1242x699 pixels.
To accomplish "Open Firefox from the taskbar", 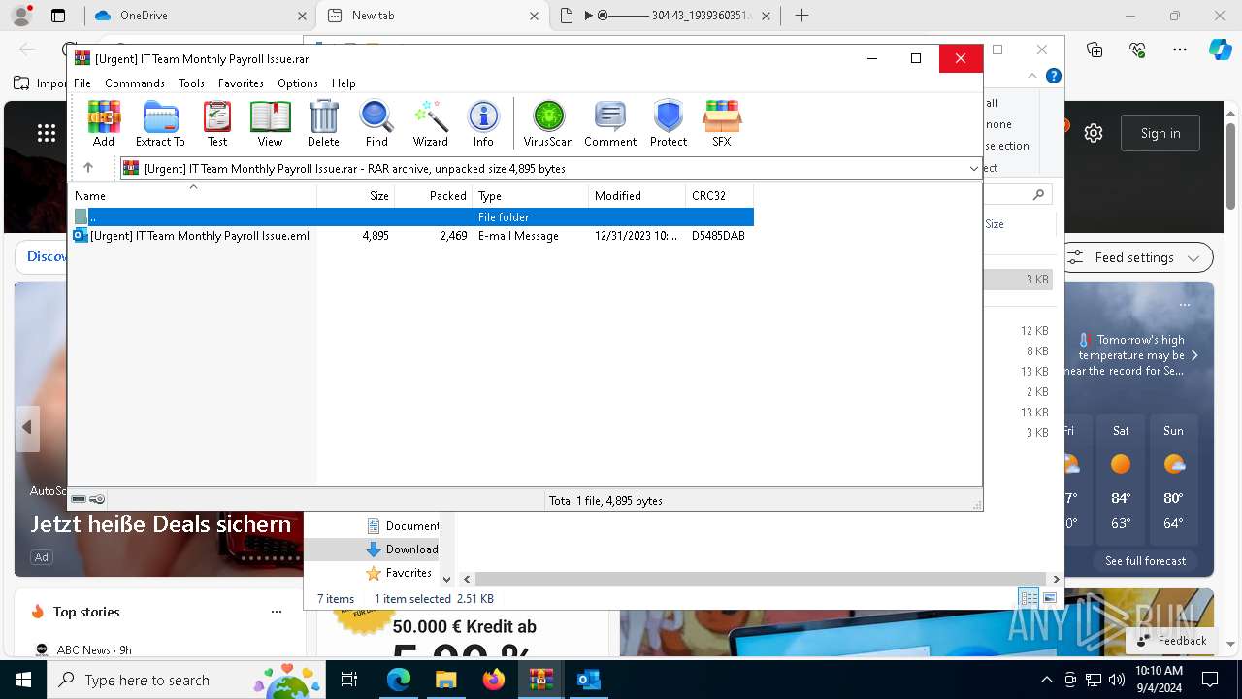I will (x=494, y=680).
